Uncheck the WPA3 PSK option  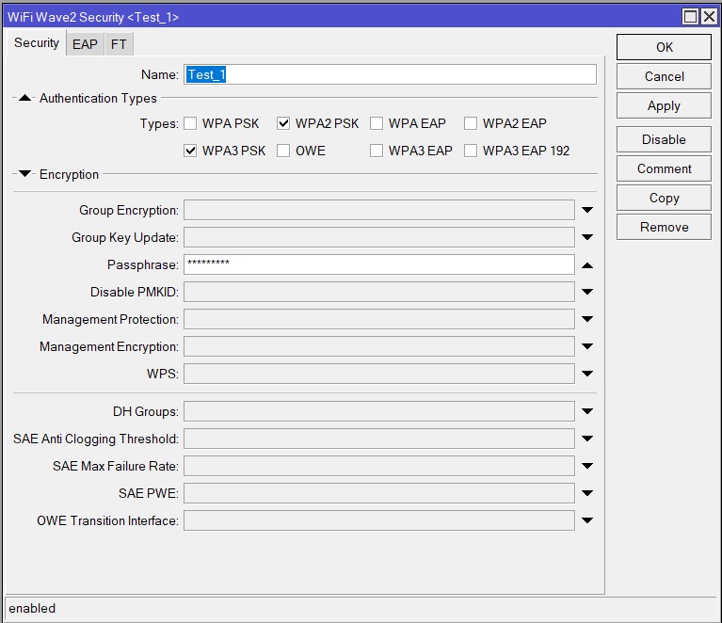tap(190, 151)
